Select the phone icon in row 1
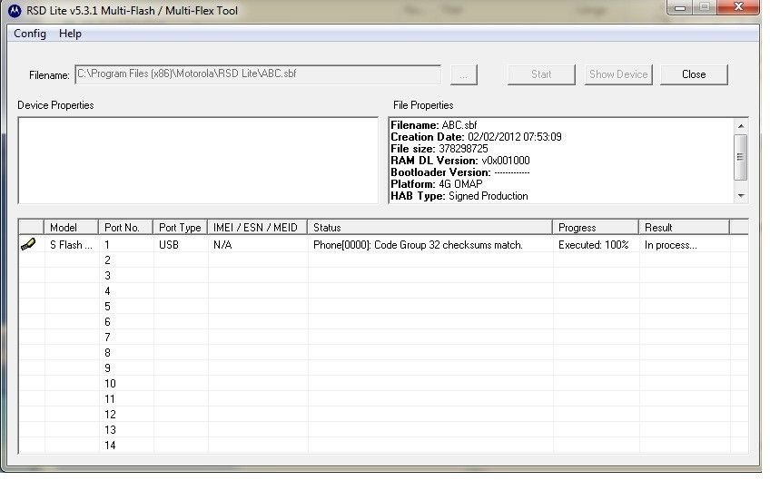770x480 pixels. pyautogui.click(x=28, y=244)
